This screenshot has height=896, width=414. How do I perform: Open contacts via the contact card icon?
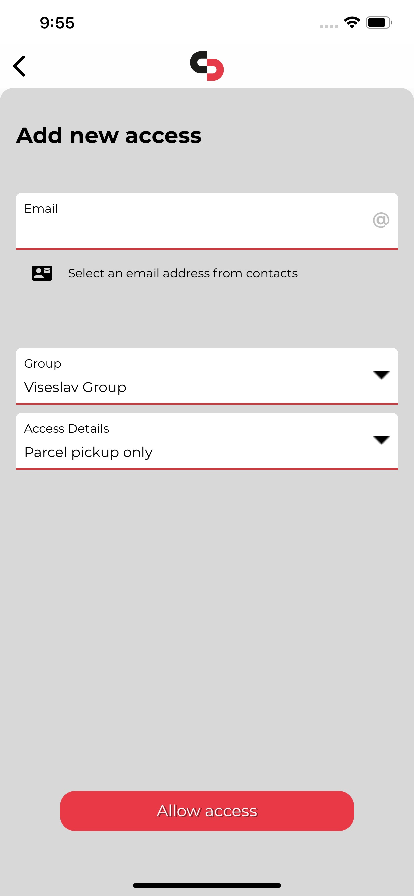click(x=42, y=273)
